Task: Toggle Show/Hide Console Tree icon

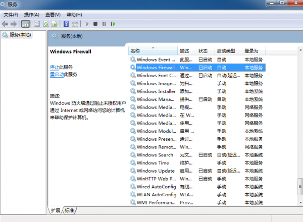Action: point(25,24)
